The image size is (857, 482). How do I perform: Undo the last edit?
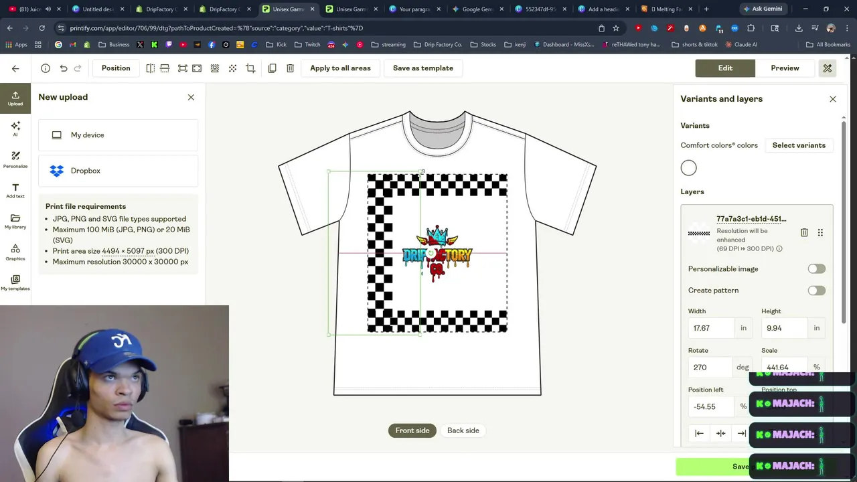64,68
